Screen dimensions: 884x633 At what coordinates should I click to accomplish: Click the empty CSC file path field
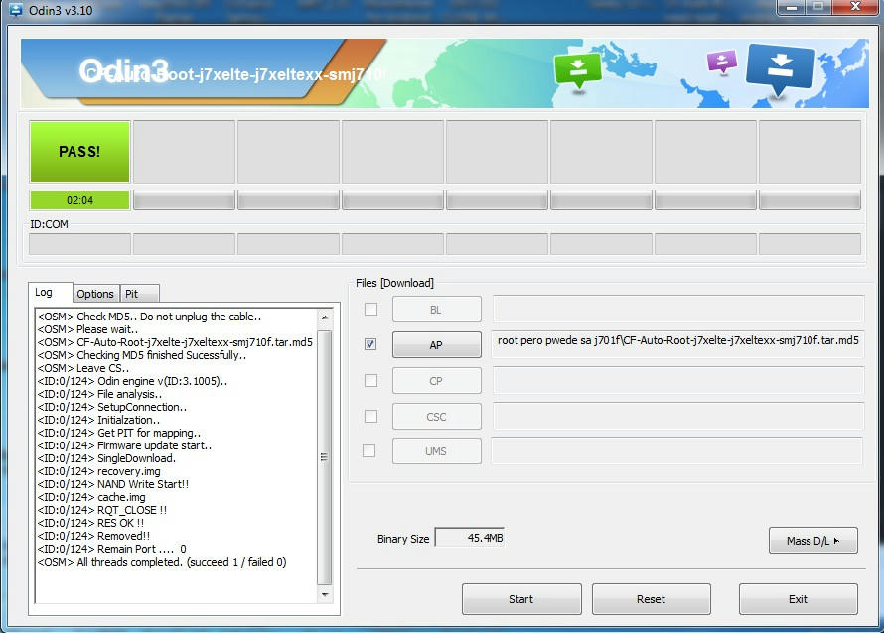tap(678, 416)
